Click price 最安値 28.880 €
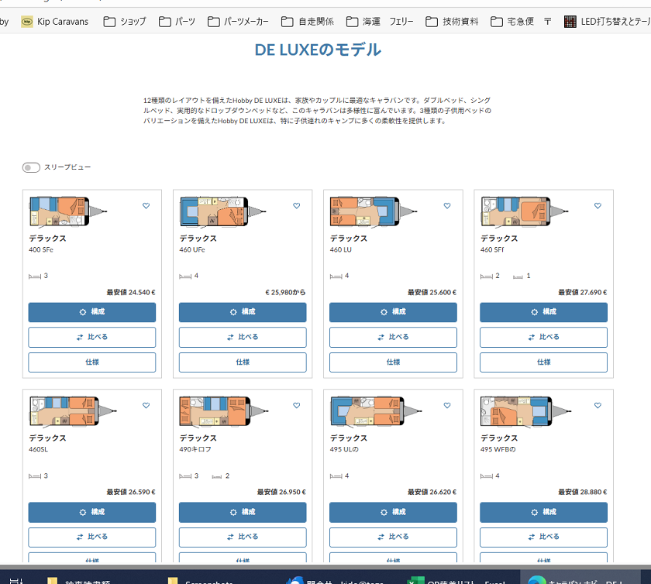The height and width of the screenshot is (584, 651). point(583,492)
